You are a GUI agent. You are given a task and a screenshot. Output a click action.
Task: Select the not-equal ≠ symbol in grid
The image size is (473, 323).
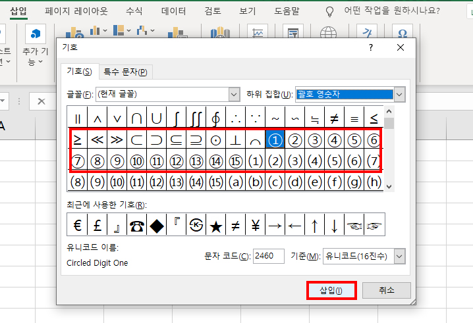tap(334, 118)
